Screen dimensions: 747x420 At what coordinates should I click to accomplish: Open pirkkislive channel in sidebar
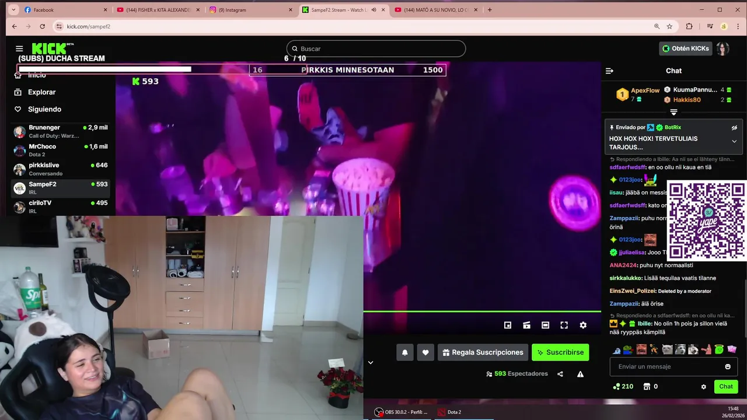coord(61,169)
